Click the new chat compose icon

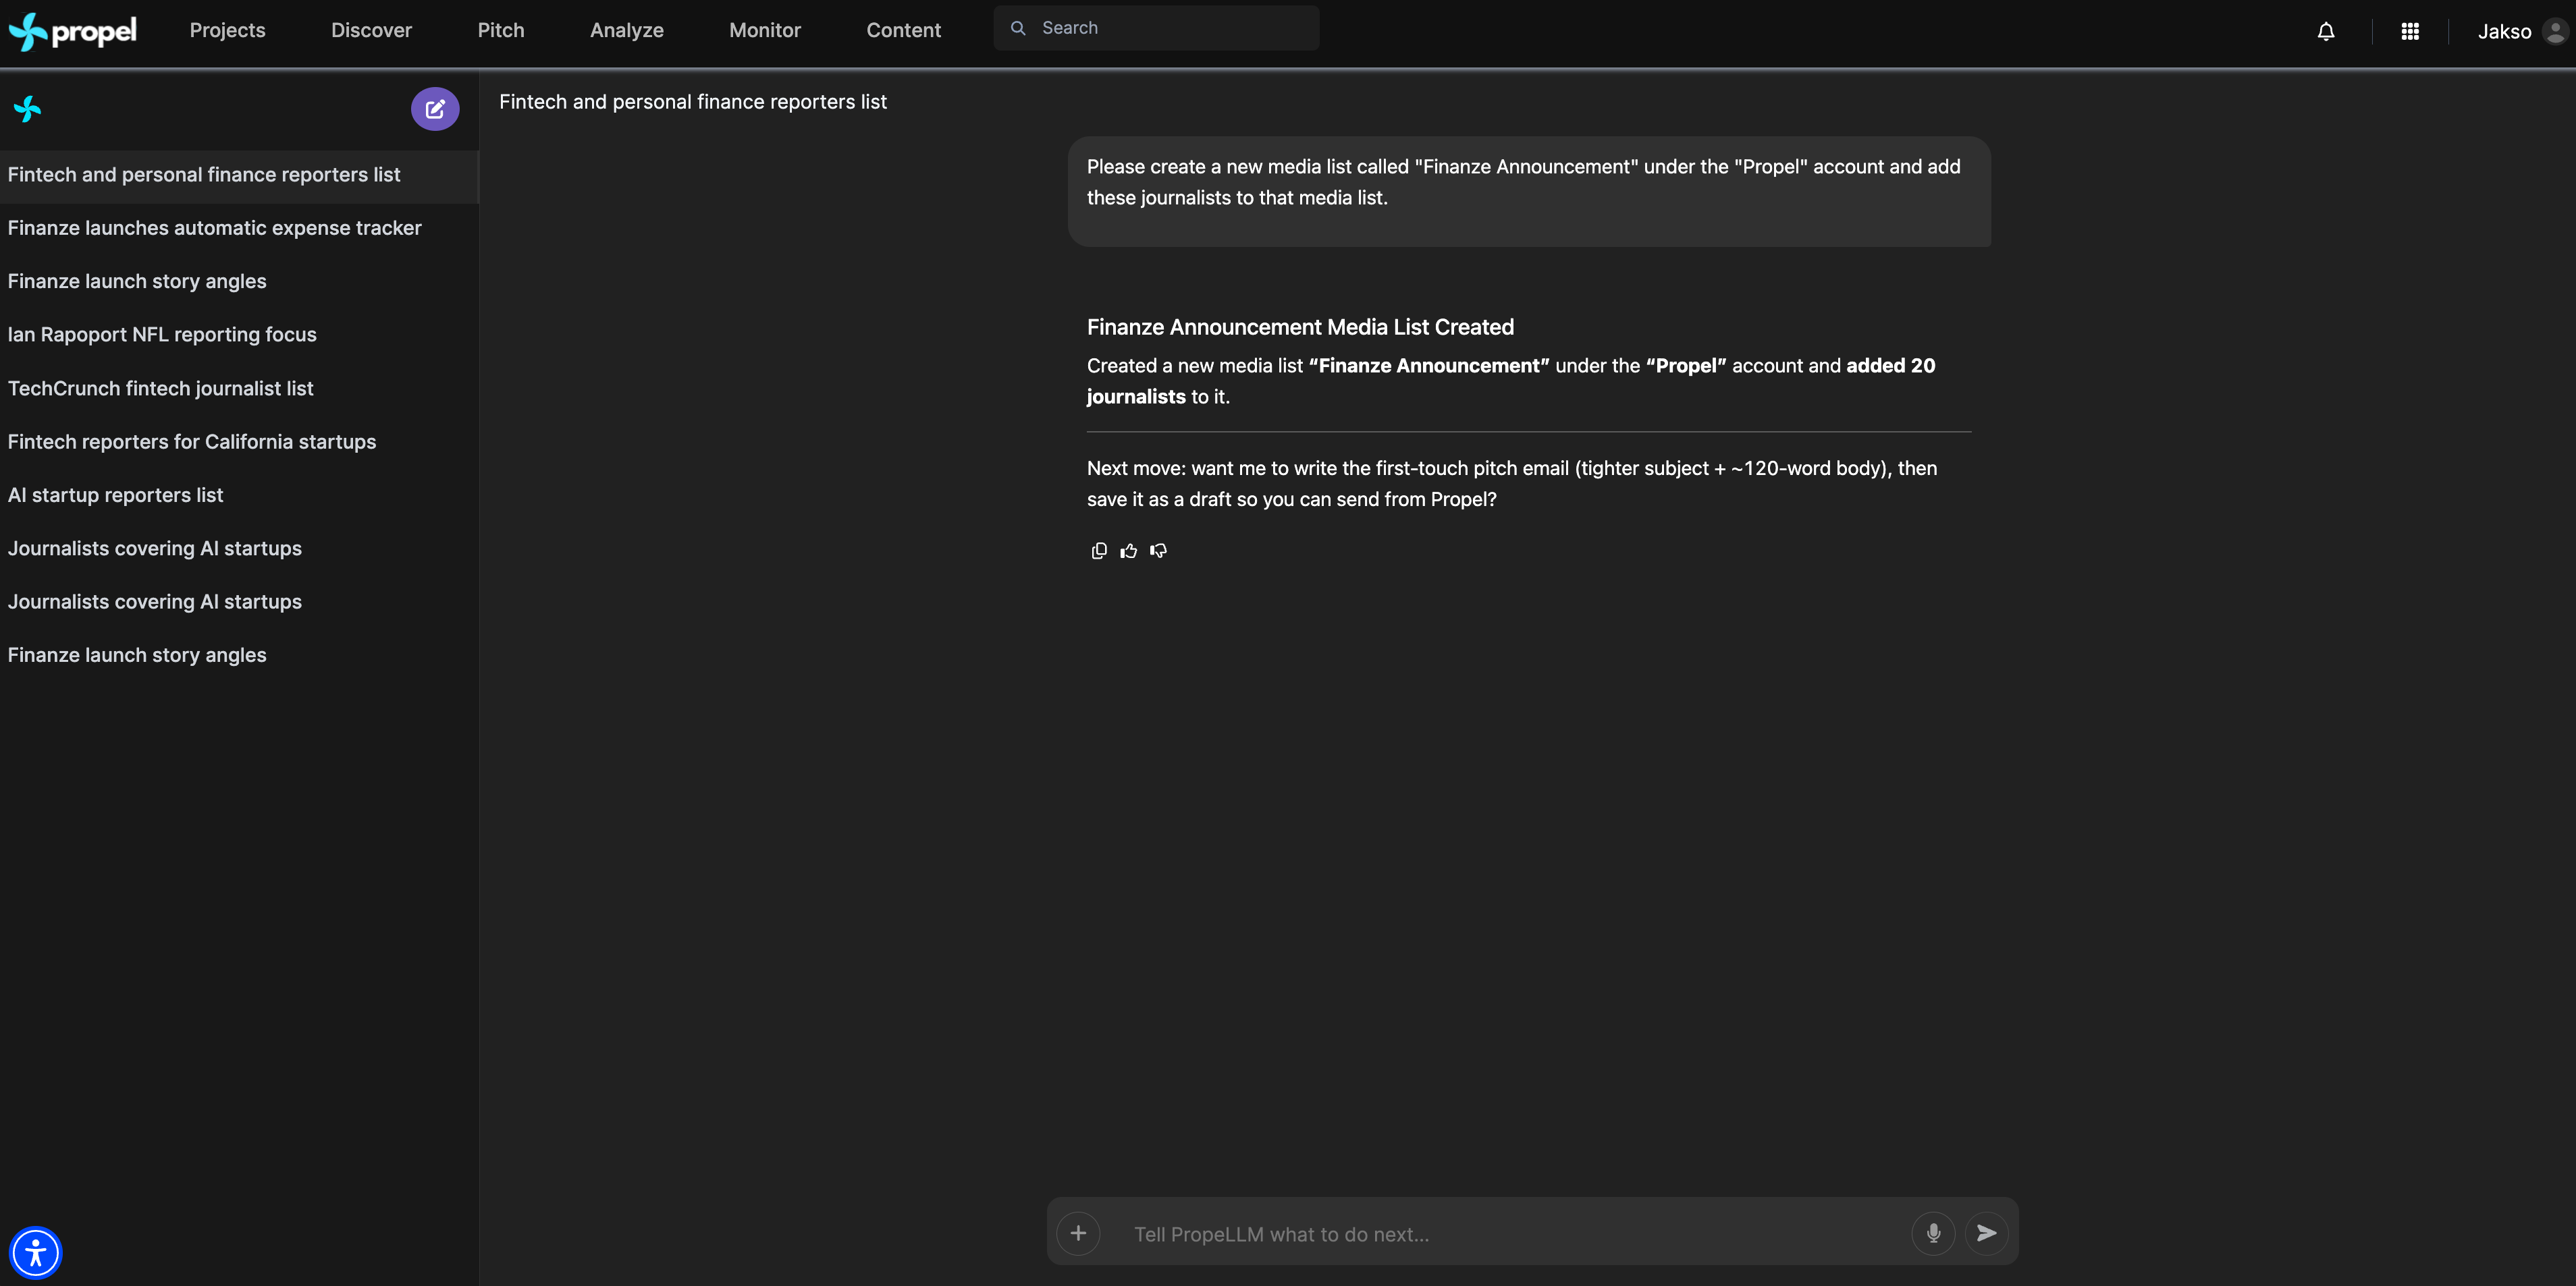[x=434, y=109]
